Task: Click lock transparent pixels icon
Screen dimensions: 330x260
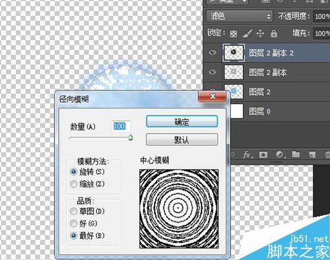Action: 234,34
